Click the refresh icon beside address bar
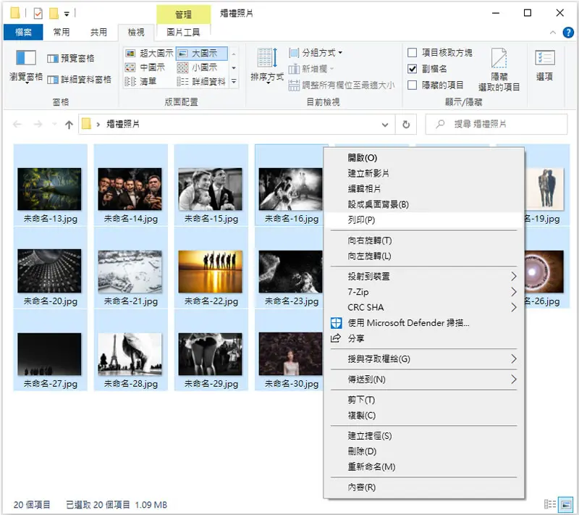The image size is (579, 515). [406, 124]
